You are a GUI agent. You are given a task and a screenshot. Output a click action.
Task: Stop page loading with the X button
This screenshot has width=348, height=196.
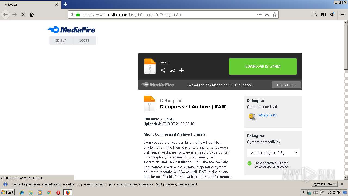[23, 14]
